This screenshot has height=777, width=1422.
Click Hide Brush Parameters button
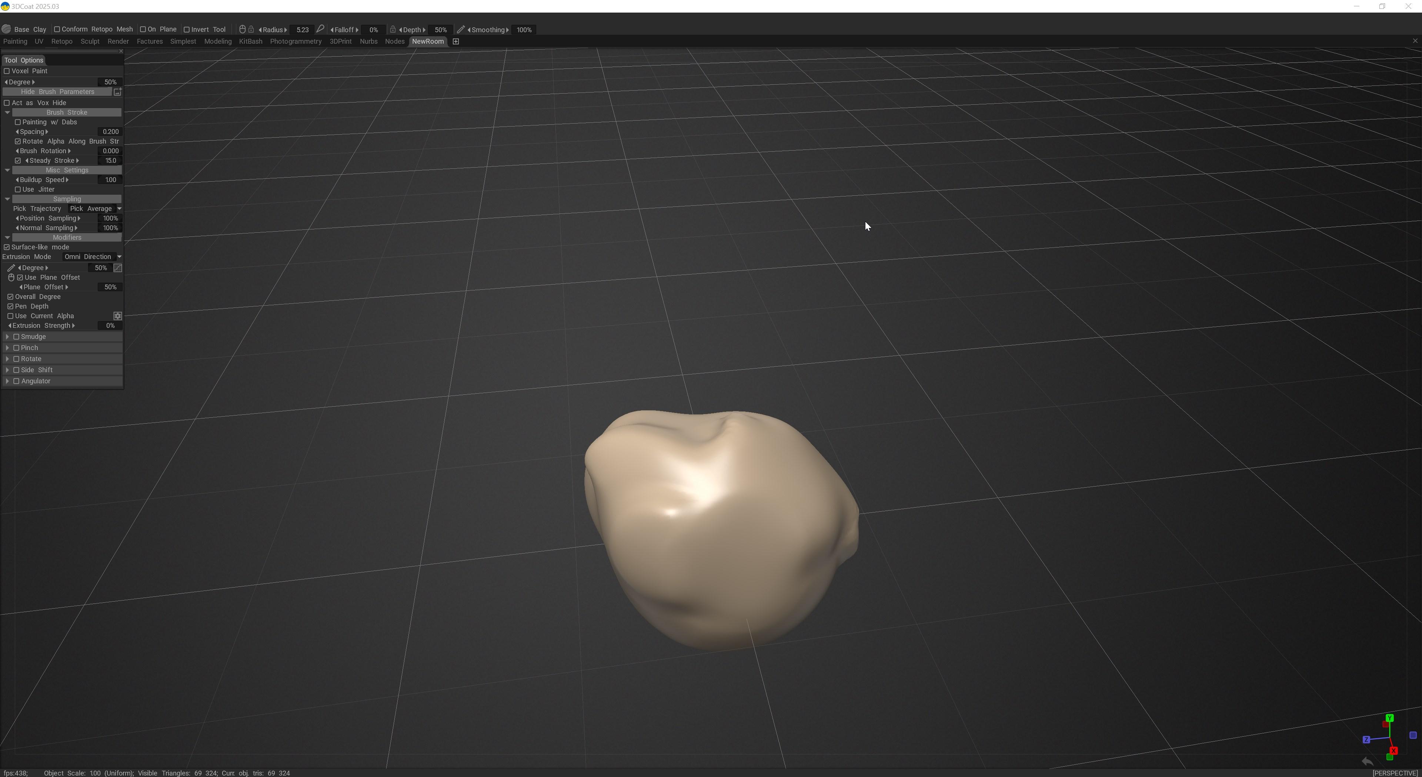pyautogui.click(x=57, y=91)
